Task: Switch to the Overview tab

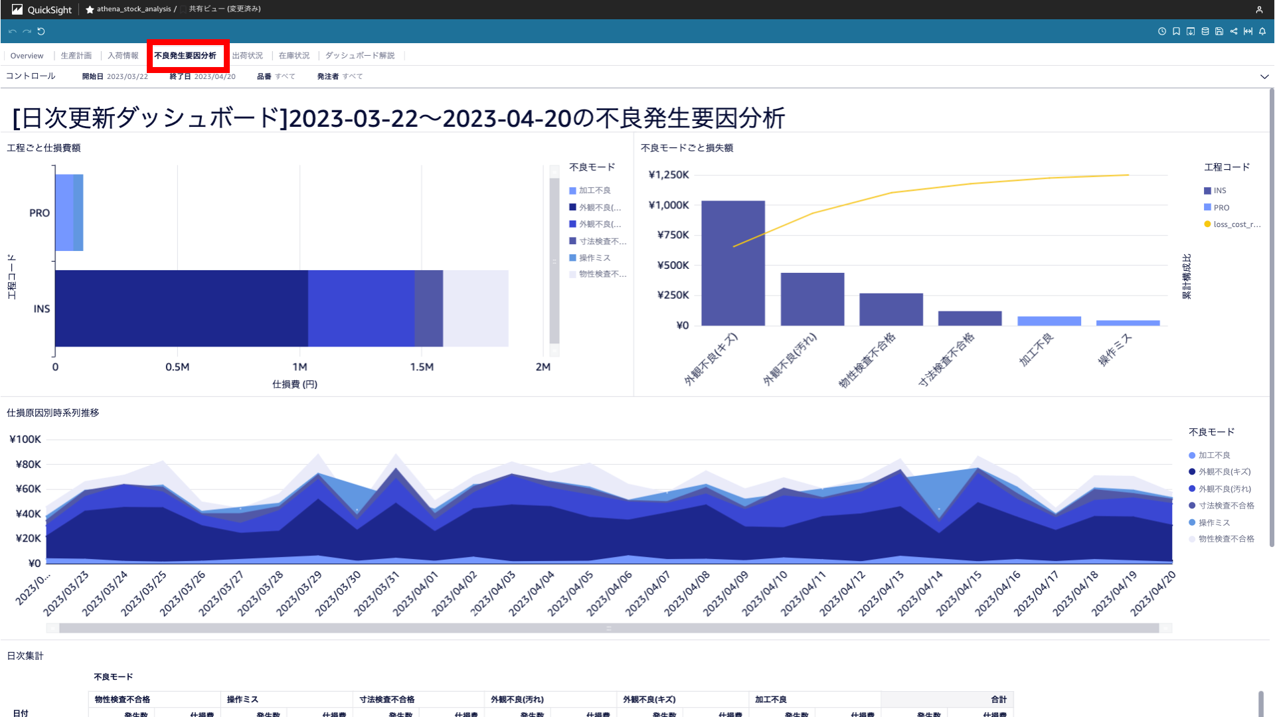Action: pos(27,56)
